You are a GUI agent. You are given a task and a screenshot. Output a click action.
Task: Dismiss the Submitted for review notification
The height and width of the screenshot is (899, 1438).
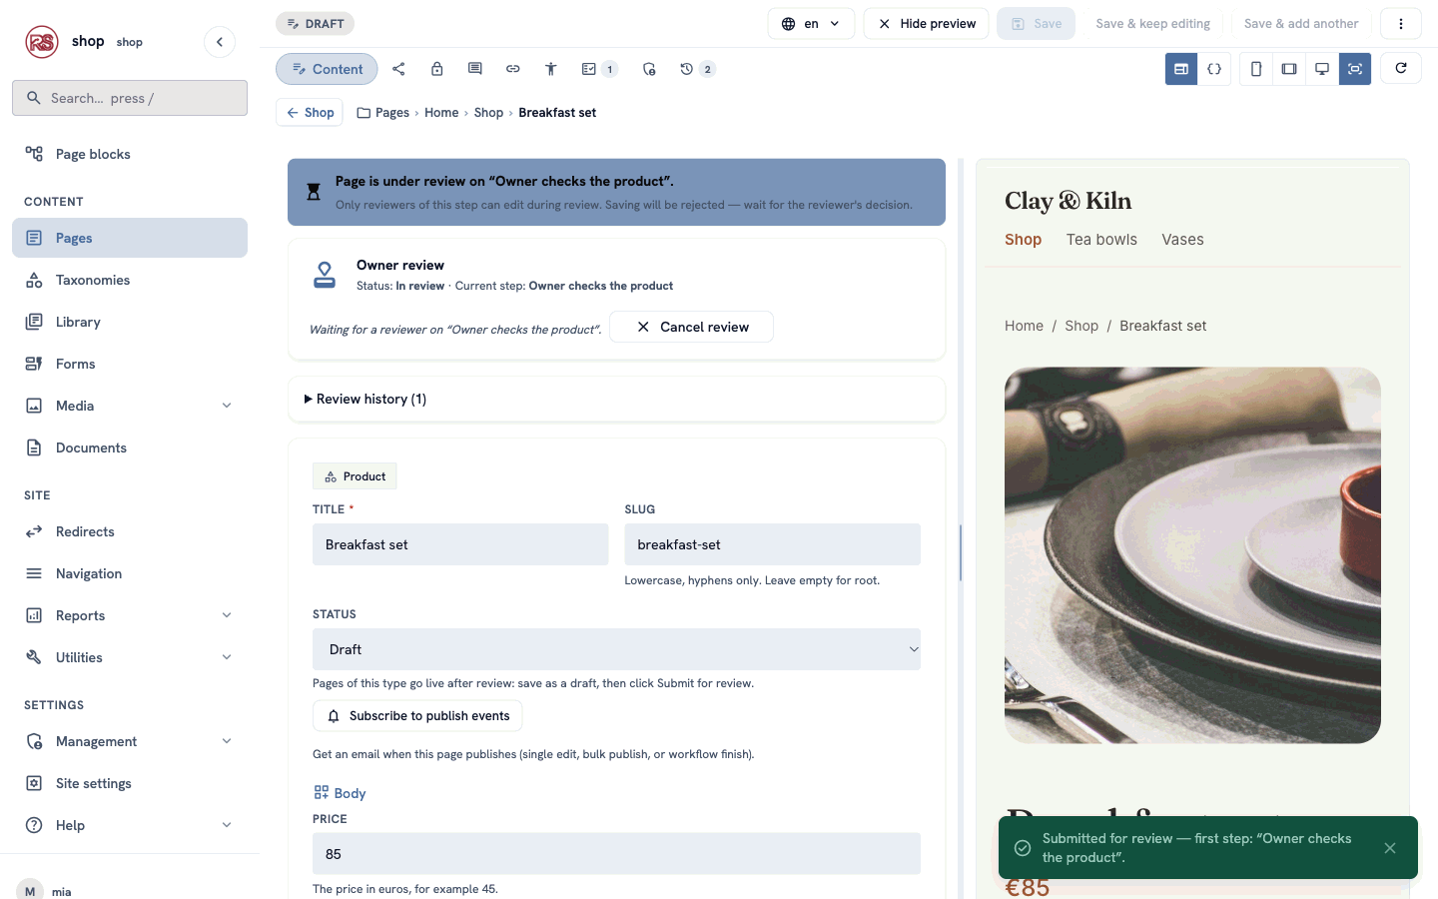1390,848
